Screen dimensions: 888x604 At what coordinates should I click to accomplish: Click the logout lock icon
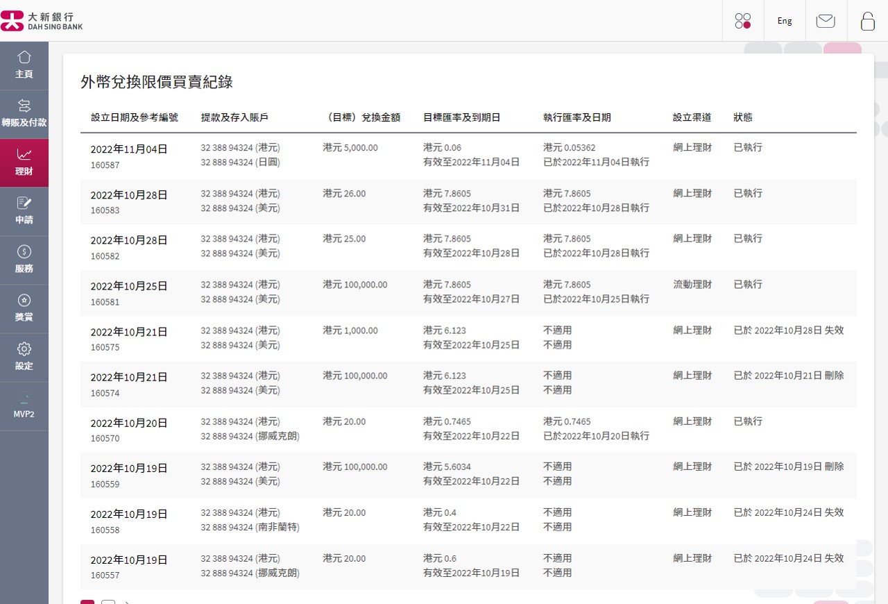click(868, 22)
